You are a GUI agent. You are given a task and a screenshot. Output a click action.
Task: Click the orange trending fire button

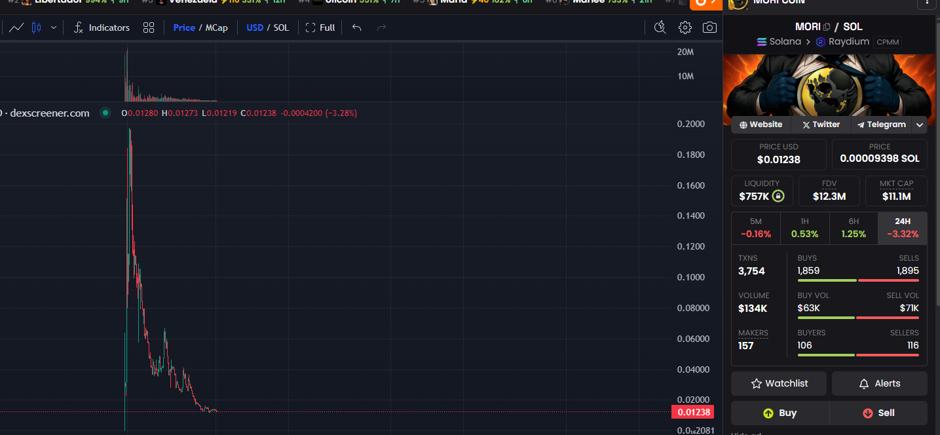pos(705,3)
